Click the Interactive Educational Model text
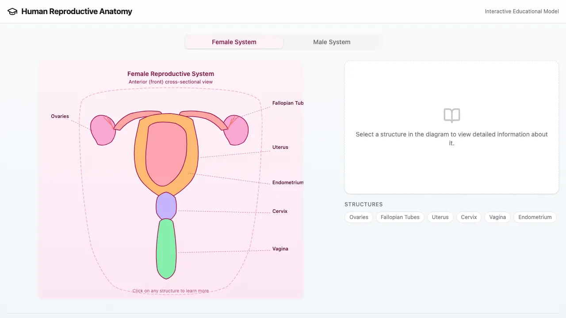566x318 pixels. [x=522, y=11]
